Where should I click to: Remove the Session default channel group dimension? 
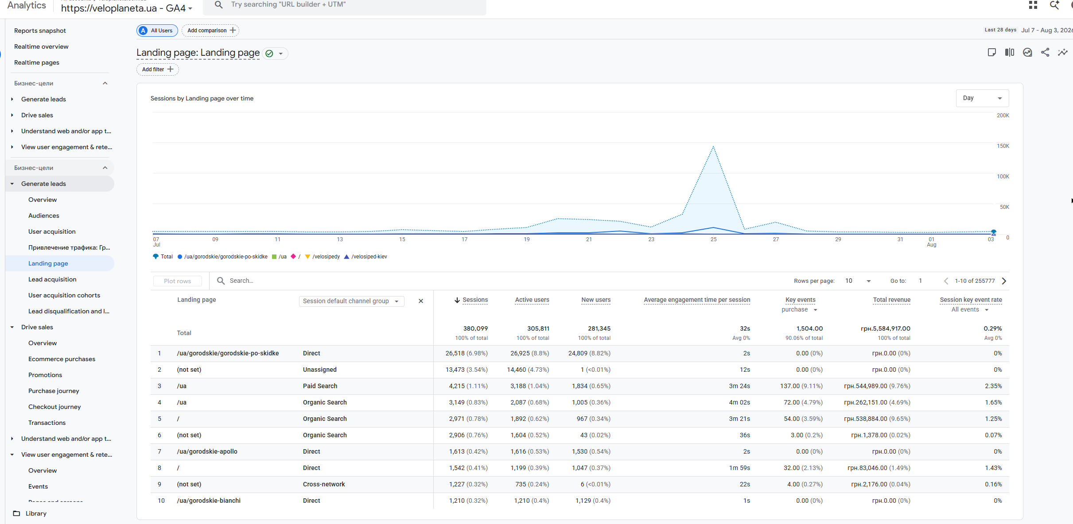pyautogui.click(x=421, y=301)
